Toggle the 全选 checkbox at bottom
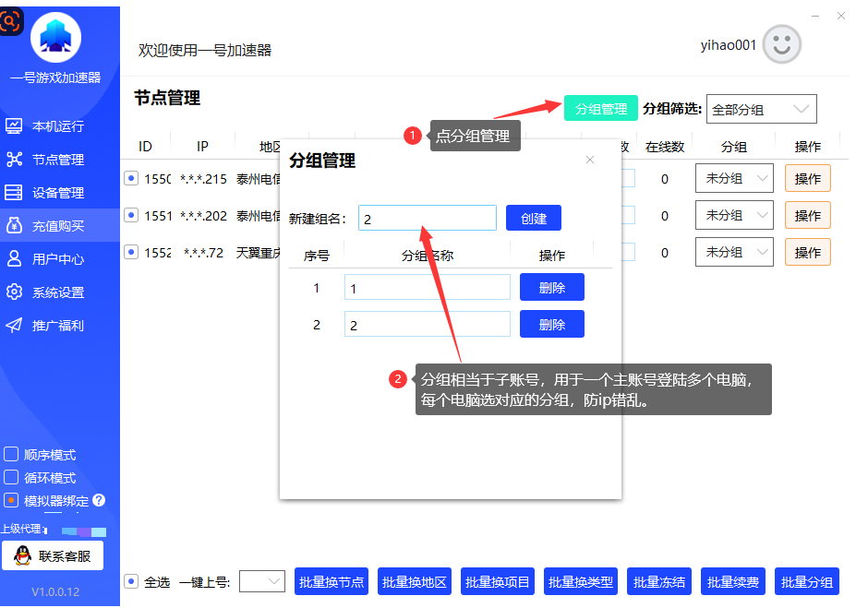Viewport: 856px width, 608px height. pos(131,582)
